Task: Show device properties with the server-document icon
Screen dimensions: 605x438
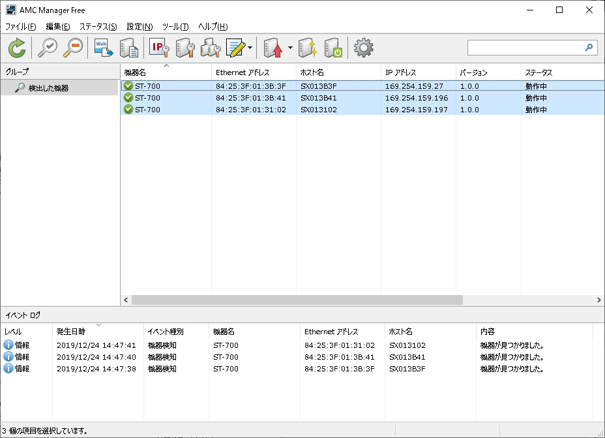Action: (x=128, y=47)
